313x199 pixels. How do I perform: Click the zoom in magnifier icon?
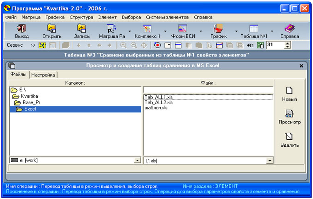click(123, 45)
